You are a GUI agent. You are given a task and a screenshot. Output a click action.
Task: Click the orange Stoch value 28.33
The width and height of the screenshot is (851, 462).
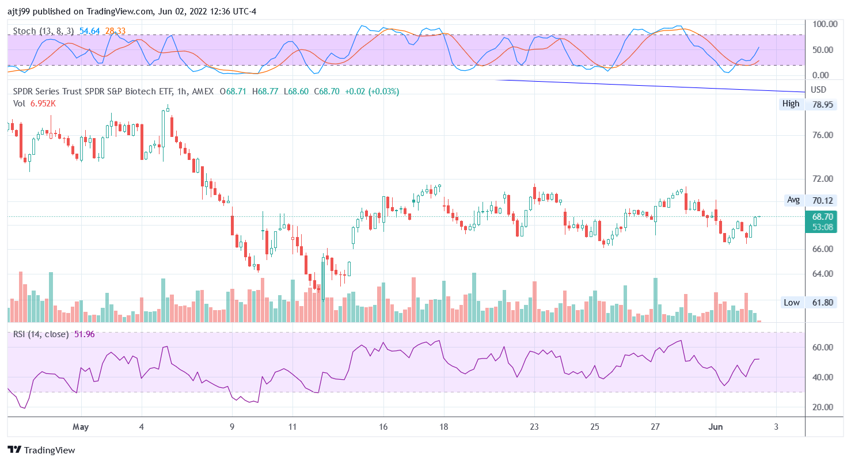115,31
